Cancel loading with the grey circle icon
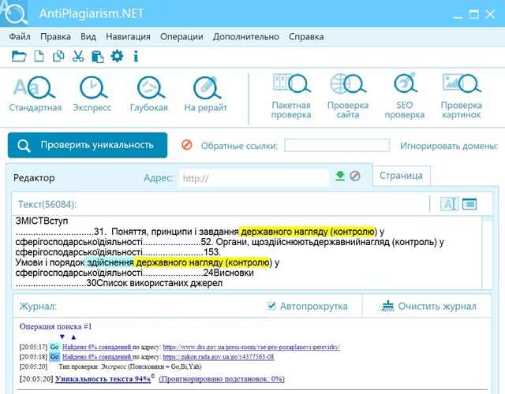This screenshot has width=505, height=394. (x=355, y=177)
